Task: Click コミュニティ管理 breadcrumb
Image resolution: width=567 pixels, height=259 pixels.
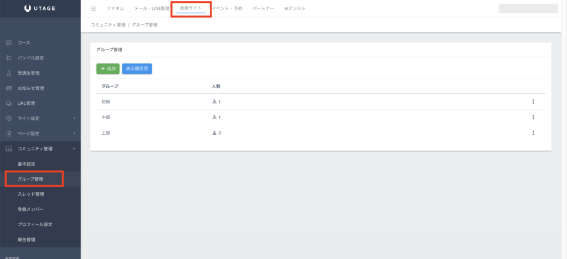Action: (x=108, y=25)
